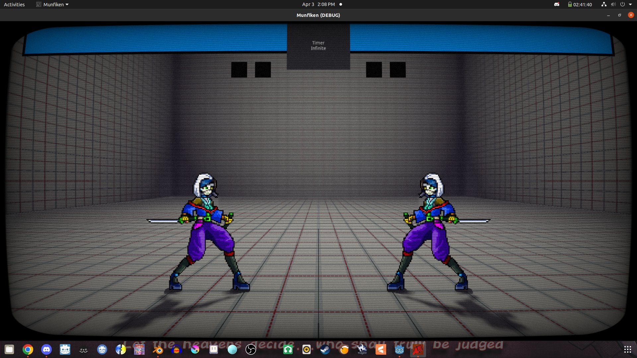Image resolution: width=637 pixels, height=358 pixels.
Task: Open the square light-blue Godot dock icon
Action: 65,349
